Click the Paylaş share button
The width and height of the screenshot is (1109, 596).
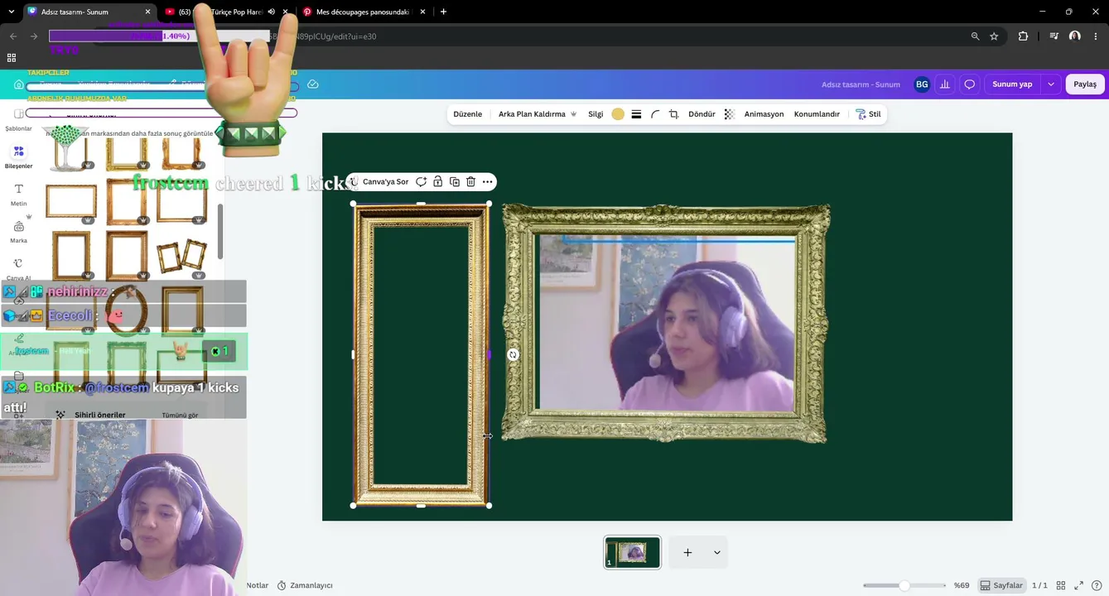pyautogui.click(x=1085, y=84)
